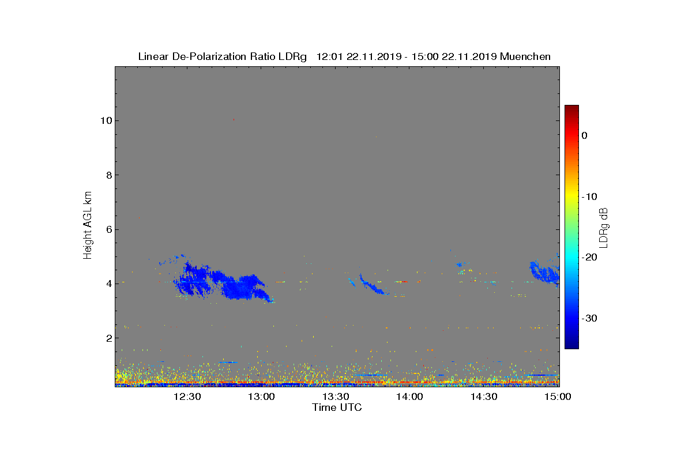The width and height of the screenshot is (692, 461).
Task: Click the dark blue bottom of colorbar
Action: pos(571,345)
